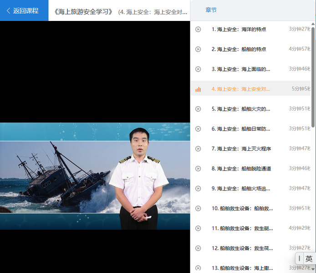316x273 pixels.
Task: Click play icon beside chapter 10 船舶救生设备
Action: click(198, 208)
